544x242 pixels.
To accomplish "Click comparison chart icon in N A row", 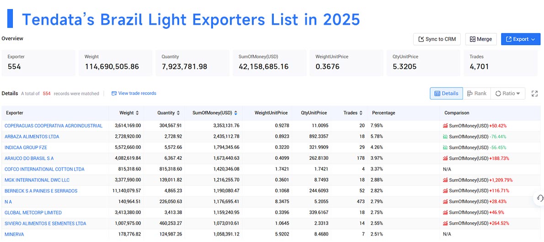I will pyautogui.click(x=445, y=201).
